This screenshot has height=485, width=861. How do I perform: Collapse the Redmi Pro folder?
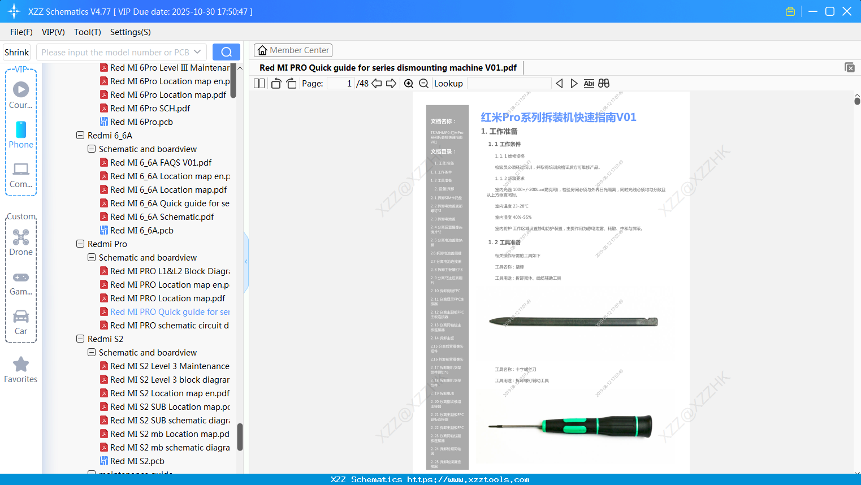click(80, 244)
